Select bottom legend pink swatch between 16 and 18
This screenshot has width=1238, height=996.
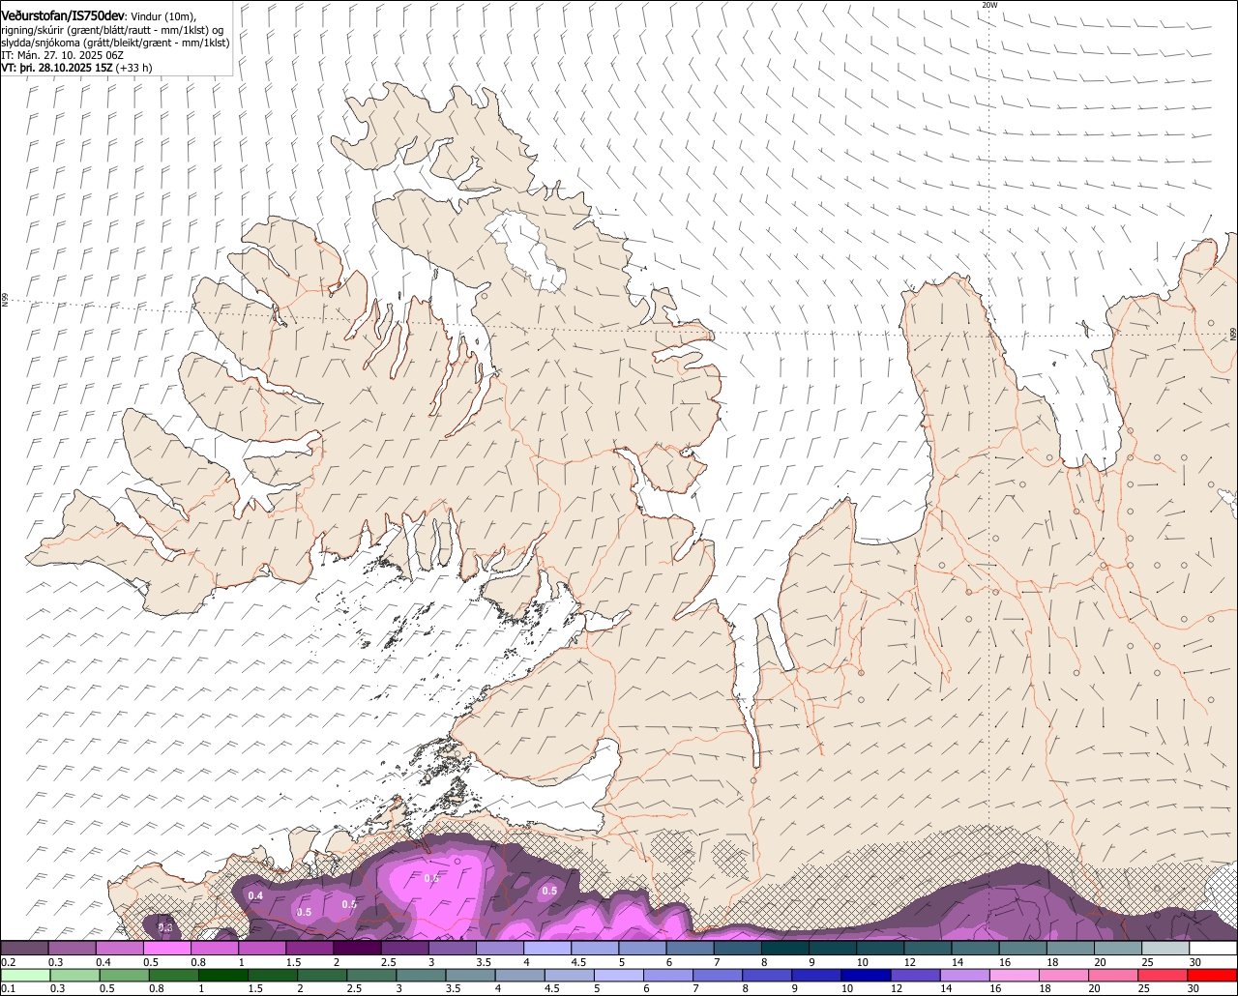pyautogui.click(x=1015, y=976)
